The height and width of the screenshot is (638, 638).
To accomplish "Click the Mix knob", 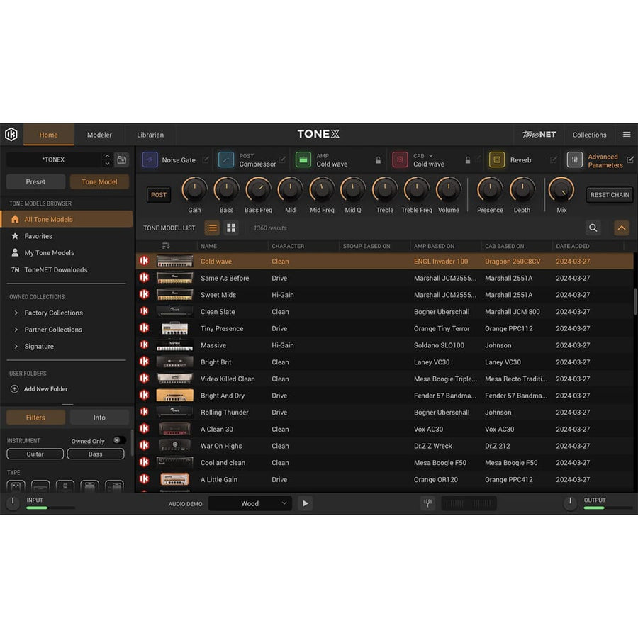I will pos(561,189).
